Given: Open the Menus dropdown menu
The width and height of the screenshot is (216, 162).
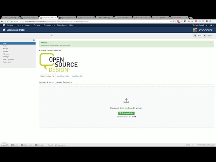Looking at the screenshot, I should click(28, 25).
